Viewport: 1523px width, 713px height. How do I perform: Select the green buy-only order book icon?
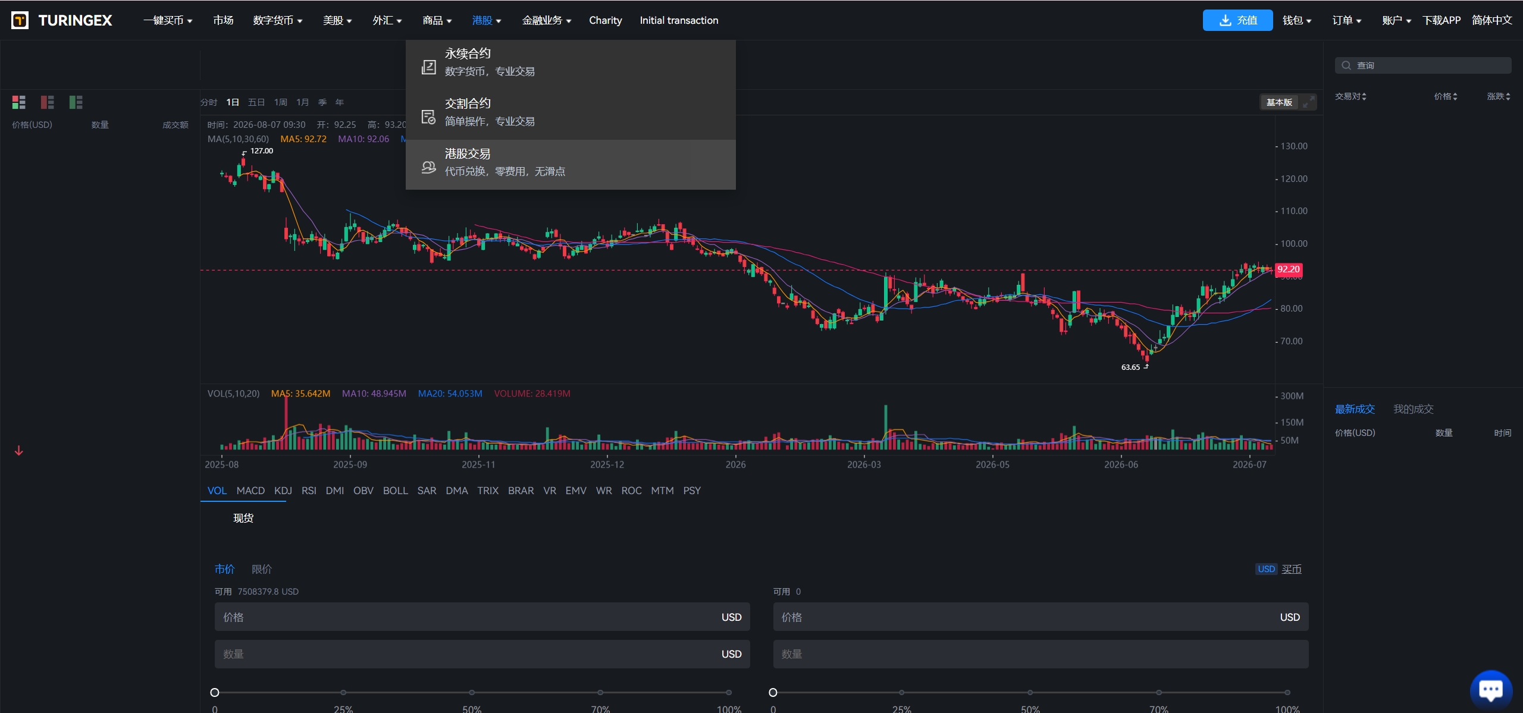pyautogui.click(x=76, y=102)
